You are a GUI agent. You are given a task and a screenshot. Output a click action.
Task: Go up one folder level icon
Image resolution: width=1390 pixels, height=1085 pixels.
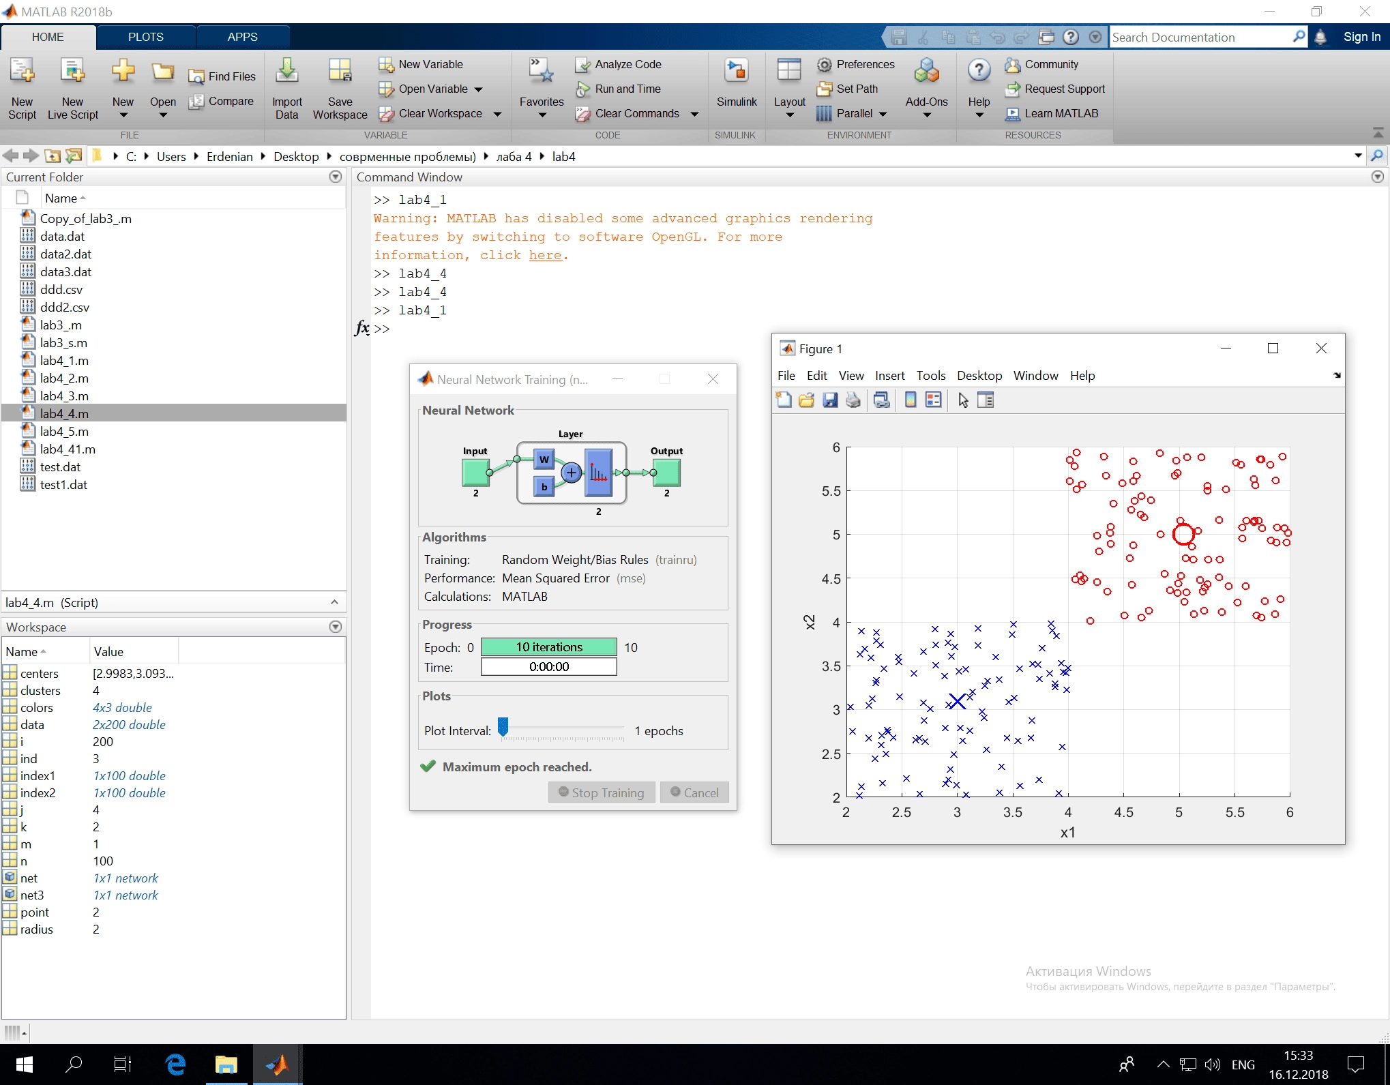53,156
